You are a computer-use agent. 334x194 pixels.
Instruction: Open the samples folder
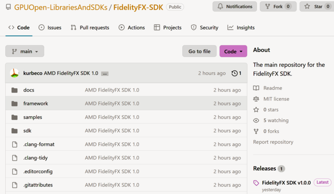point(33,117)
